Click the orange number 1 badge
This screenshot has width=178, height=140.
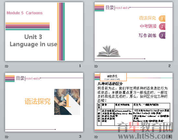coord(162,19)
